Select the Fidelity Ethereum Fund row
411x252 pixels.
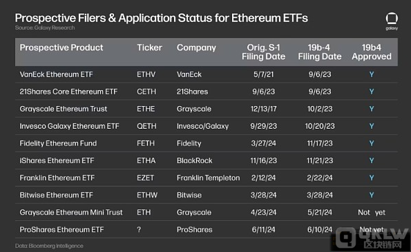coord(207,143)
